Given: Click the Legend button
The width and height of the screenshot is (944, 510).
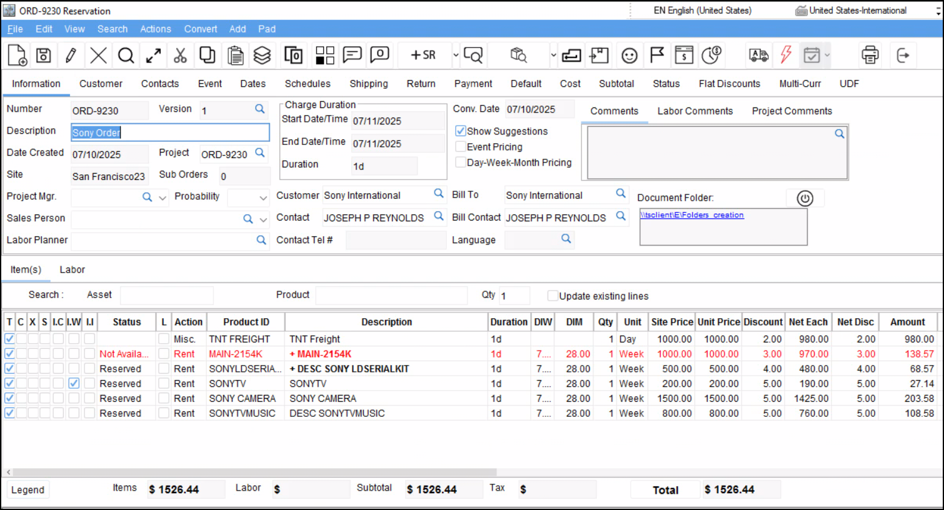Looking at the screenshot, I should pos(28,490).
